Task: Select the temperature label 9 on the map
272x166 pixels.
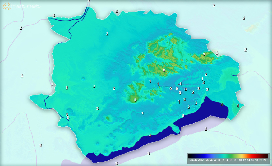Action: point(204,54)
